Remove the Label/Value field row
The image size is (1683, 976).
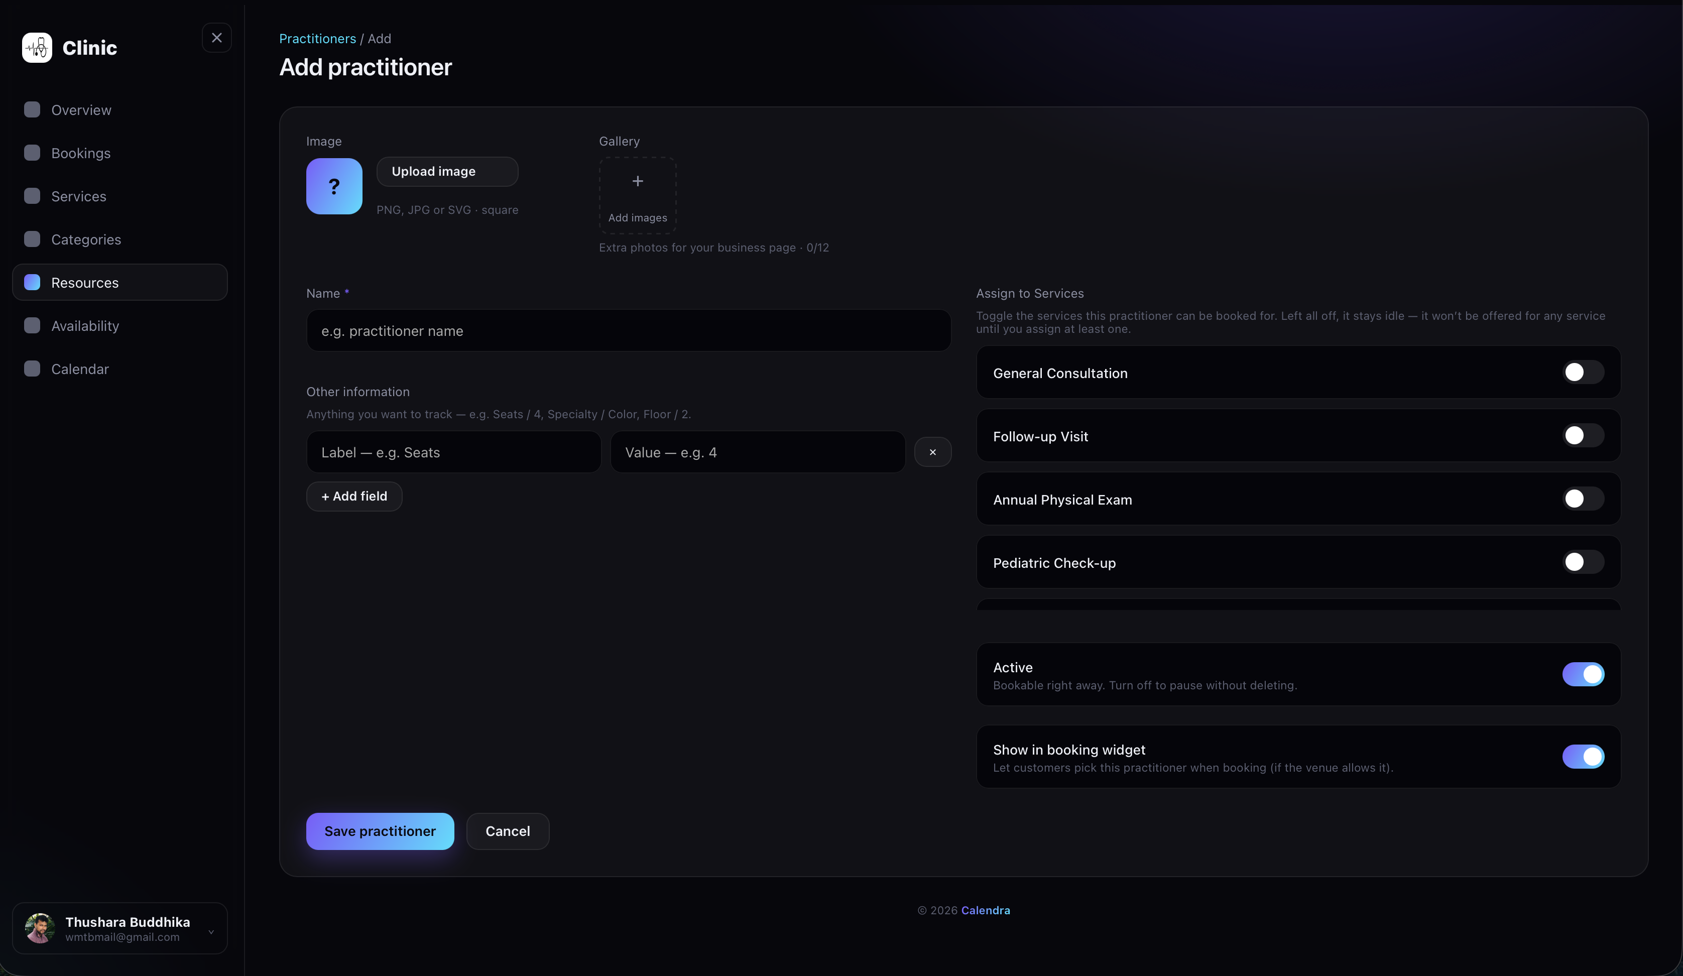point(932,452)
